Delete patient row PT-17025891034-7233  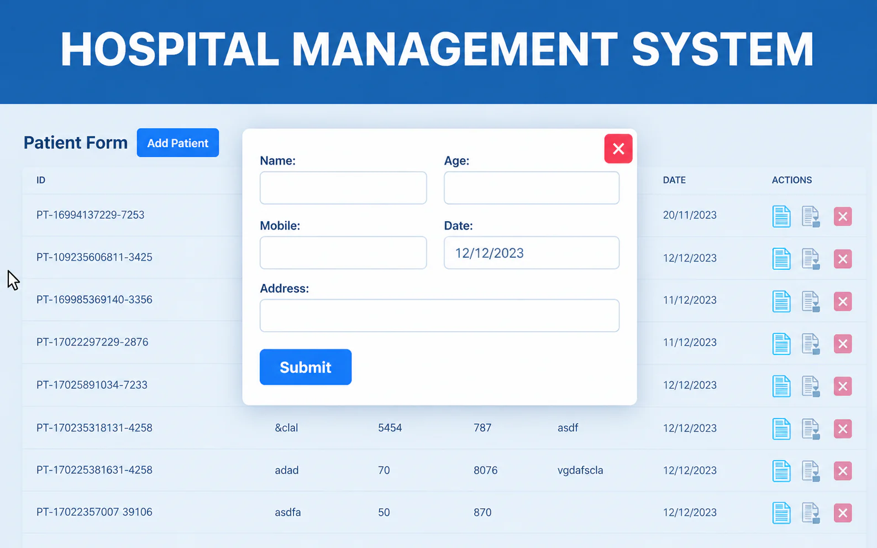843,386
